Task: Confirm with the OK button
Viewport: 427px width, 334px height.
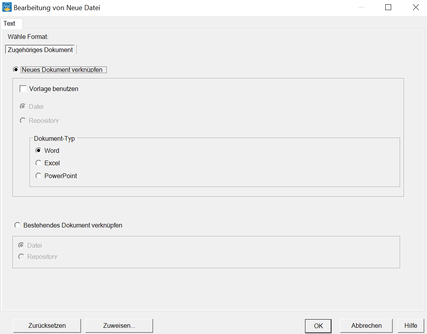Action: [318, 326]
